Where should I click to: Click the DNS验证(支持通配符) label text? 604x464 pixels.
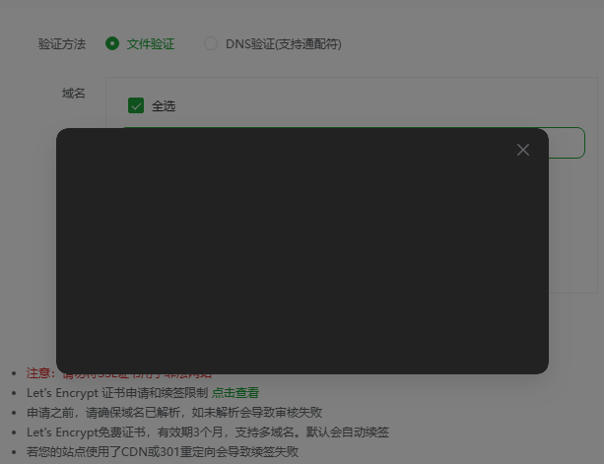coord(284,44)
